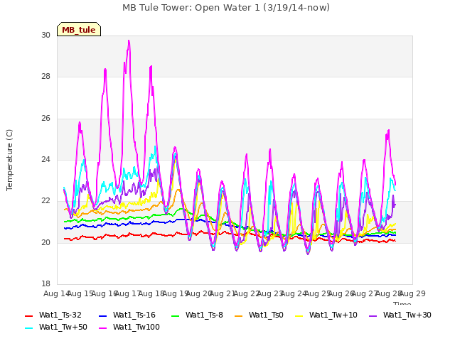Toggle the Wat1_Tw+10 legend entry
Viewport: 455px width, 341px height.
(x=326, y=315)
